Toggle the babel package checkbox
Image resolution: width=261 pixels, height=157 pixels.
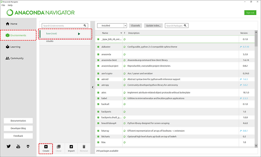point(98,98)
